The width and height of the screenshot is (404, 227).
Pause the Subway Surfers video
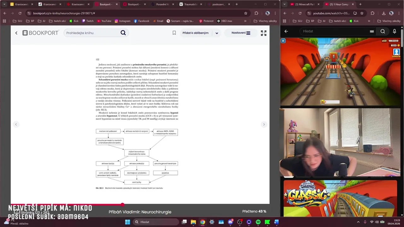click(283, 41)
